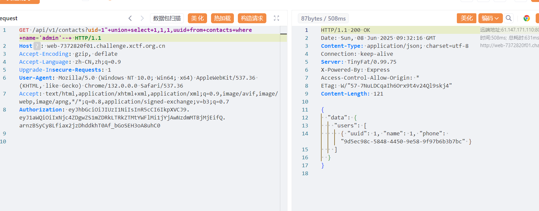The image size is (539, 211).
Task: Click the phone value 9d5ec98c-5848-4450-9e58-9f97b6b3b7bc
Action: tap(403, 141)
